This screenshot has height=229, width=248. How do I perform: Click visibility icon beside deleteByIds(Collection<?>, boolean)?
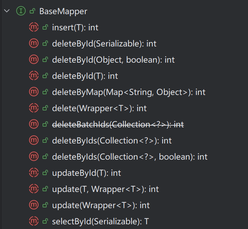45,157
